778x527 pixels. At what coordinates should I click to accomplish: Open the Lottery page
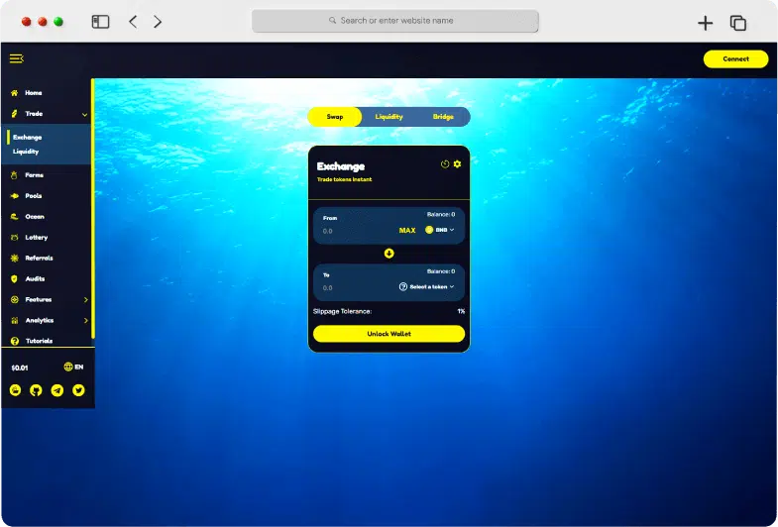pos(36,238)
